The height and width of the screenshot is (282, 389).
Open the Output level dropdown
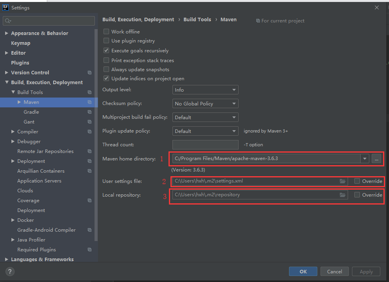click(x=205, y=90)
